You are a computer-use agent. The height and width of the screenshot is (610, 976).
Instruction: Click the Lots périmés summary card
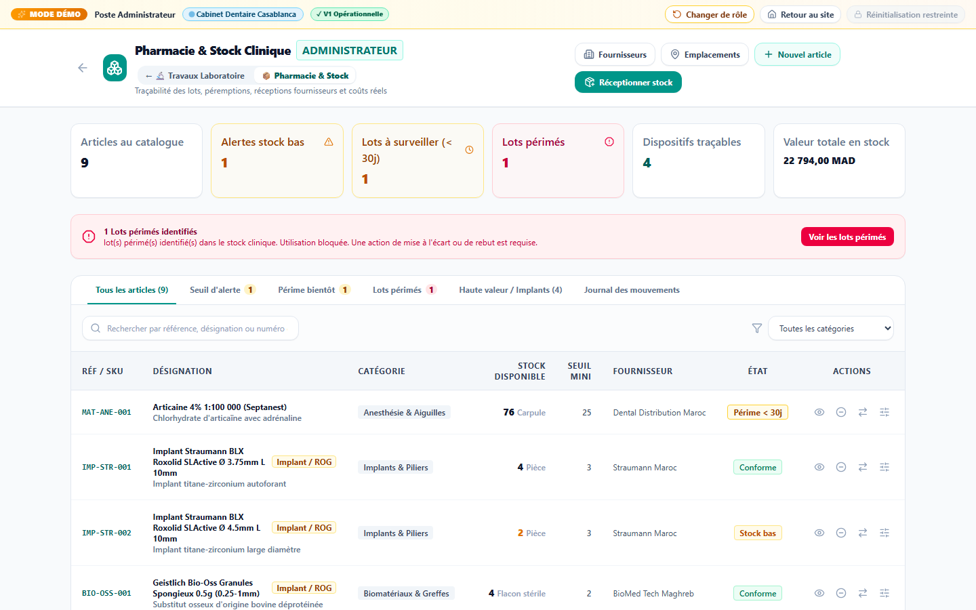tap(558, 161)
